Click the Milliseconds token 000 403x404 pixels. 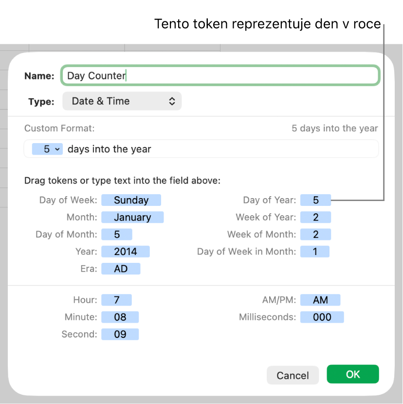click(x=322, y=317)
